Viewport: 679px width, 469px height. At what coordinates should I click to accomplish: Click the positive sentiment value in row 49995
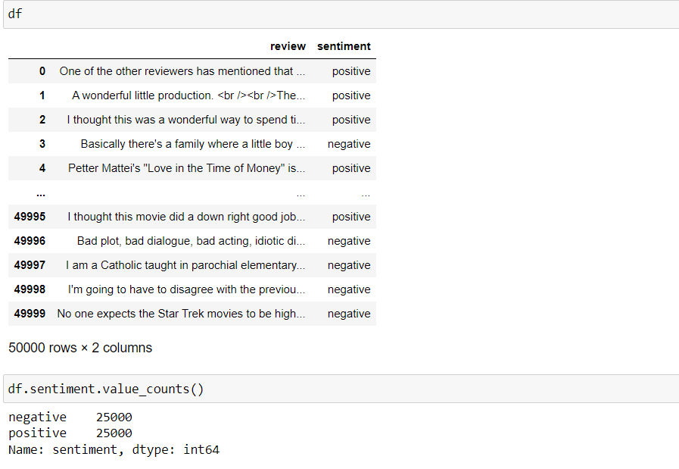(x=351, y=217)
